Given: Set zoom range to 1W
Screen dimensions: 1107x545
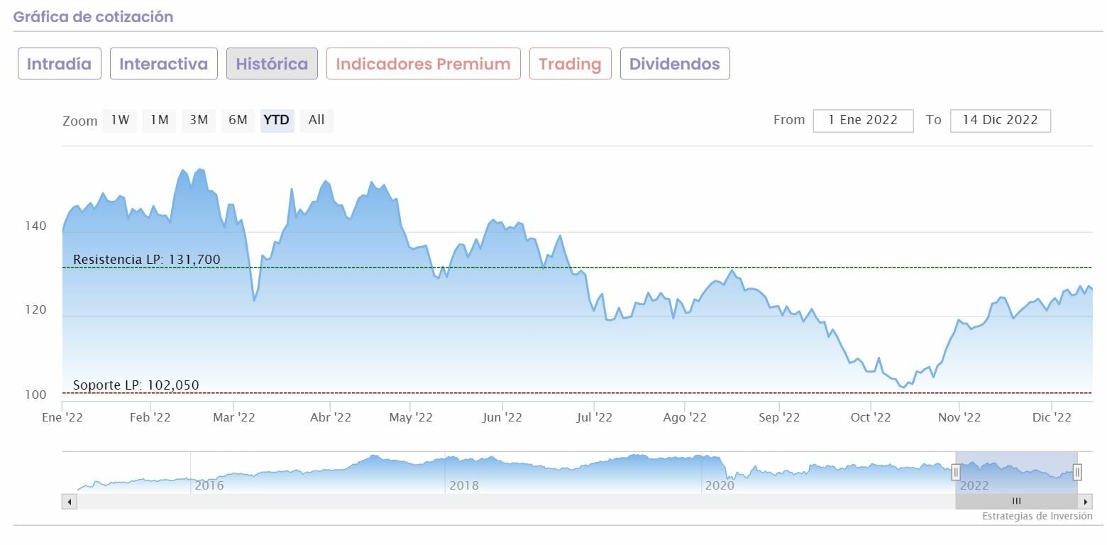Looking at the screenshot, I should [120, 120].
